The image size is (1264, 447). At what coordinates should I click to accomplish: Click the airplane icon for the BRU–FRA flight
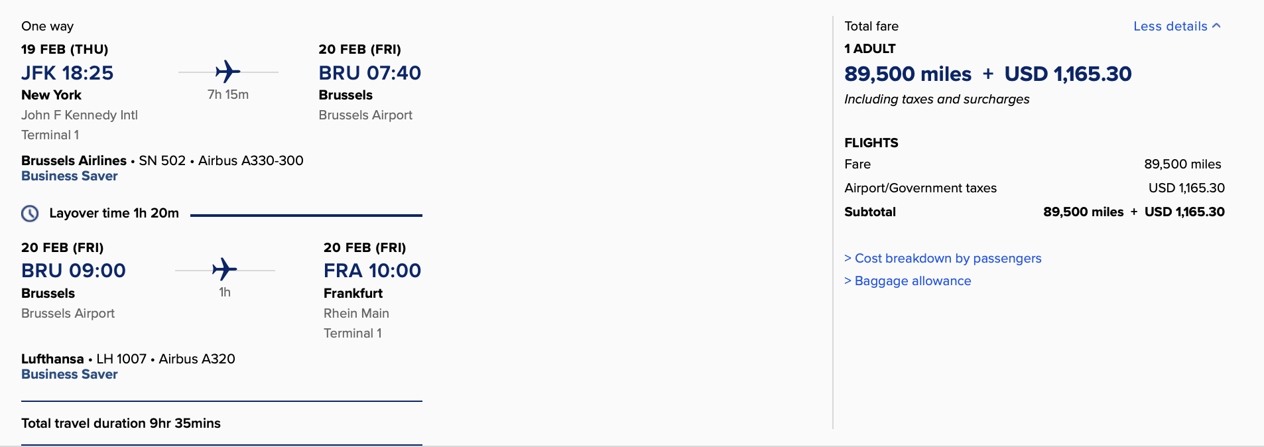[x=224, y=269]
